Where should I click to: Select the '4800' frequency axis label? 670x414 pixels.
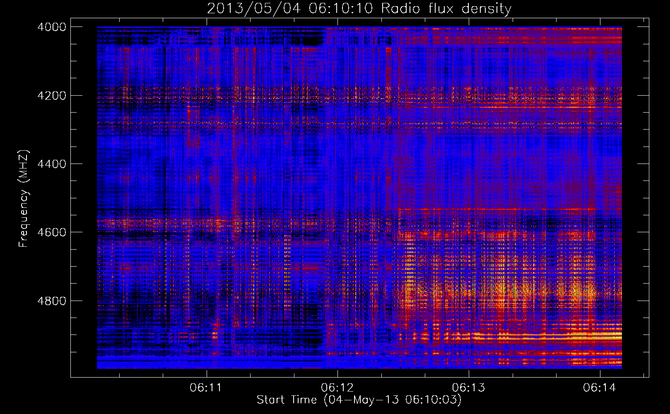point(52,301)
